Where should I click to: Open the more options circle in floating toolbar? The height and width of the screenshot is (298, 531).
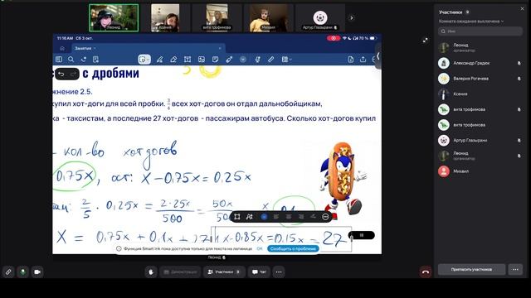[325, 217]
